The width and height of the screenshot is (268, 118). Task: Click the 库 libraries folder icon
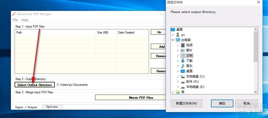click(x=178, y=92)
